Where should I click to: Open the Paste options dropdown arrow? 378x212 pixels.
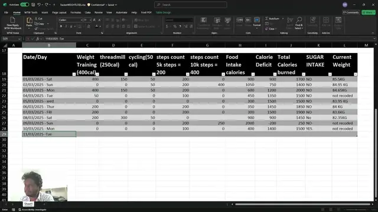click(29, 29)
